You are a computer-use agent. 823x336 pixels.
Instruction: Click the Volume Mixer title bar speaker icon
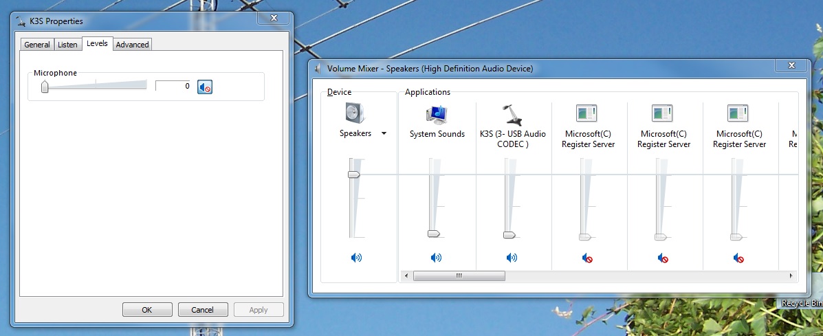318,69
